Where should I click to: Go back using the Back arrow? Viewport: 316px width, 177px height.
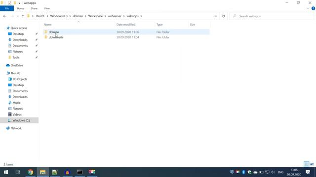pyautogui.click(x=4, y=16)
